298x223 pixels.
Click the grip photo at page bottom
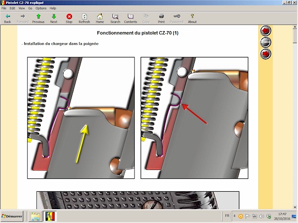pyautogui.click(x=138, y=200)
